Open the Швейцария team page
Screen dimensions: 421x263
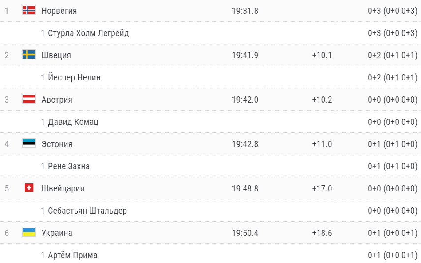(63, 188)
